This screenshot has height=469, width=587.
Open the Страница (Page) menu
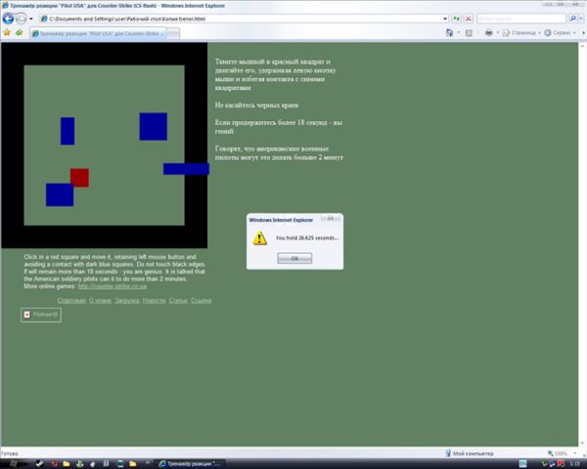(x=521, y=33)
